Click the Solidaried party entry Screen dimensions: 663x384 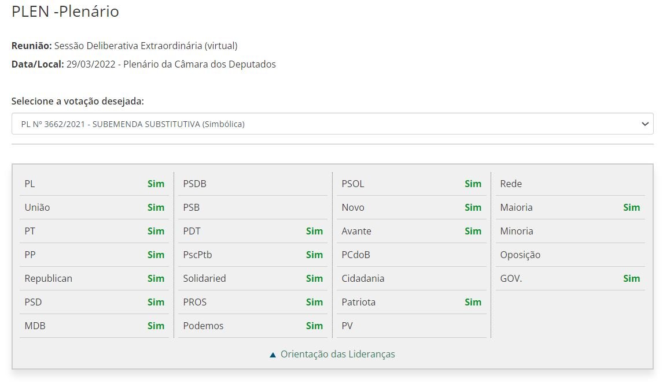[253, 278]
